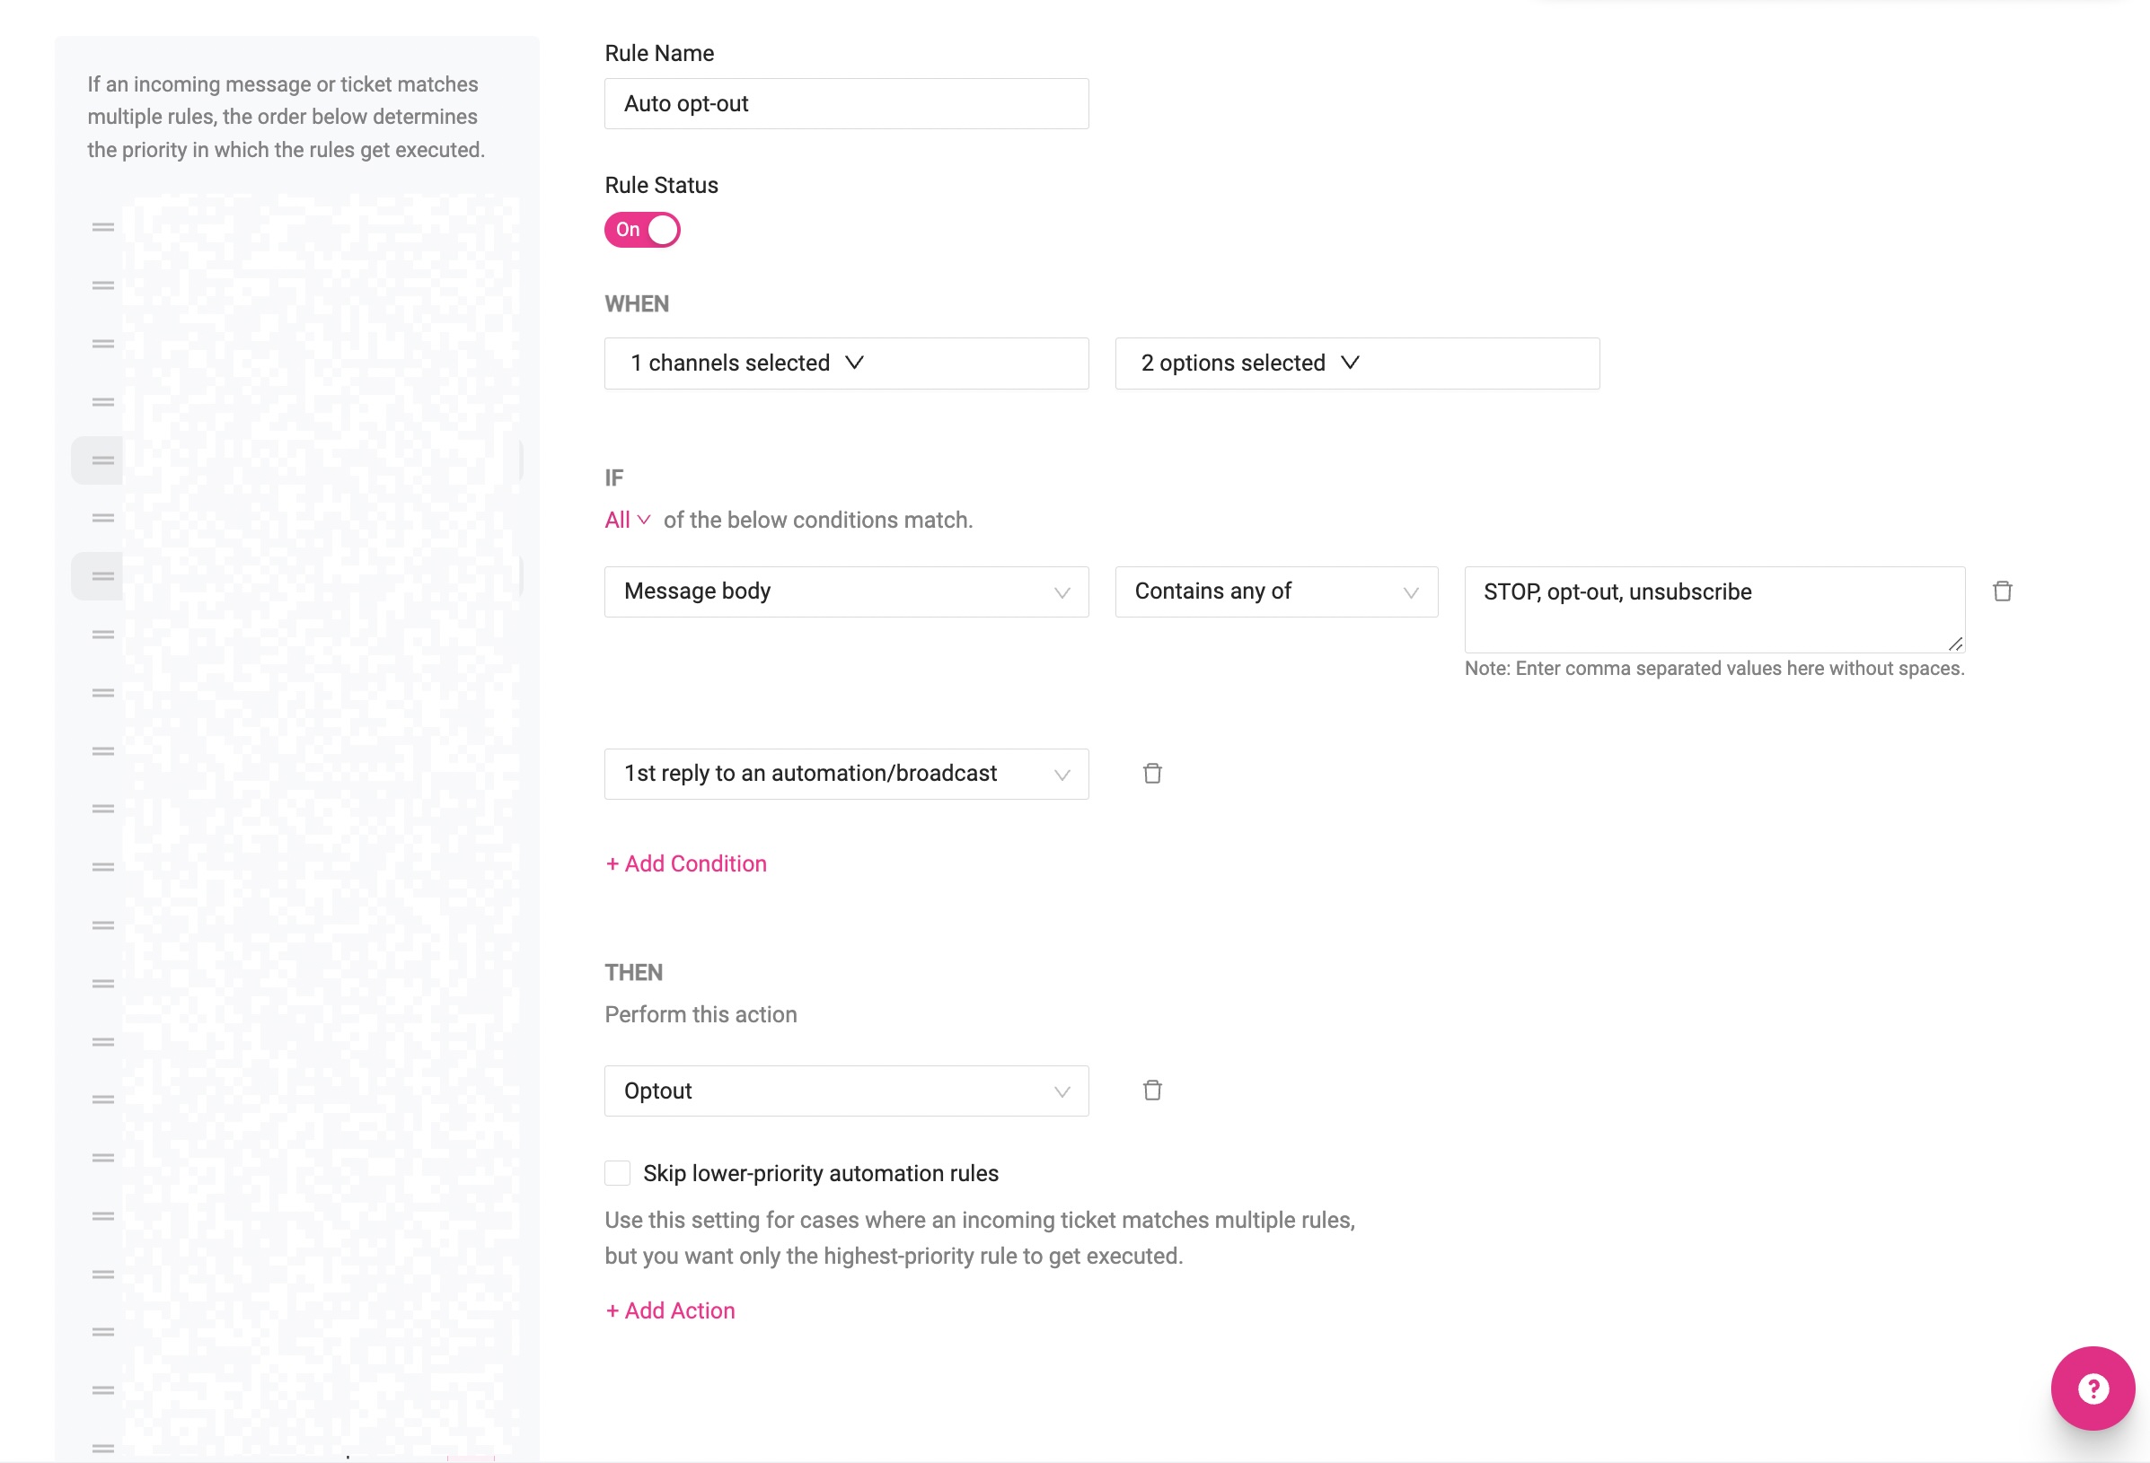Open the Message body condition dropdown
The height and width of the screenshot is (1463, 2150).
[x=846, y=591]
